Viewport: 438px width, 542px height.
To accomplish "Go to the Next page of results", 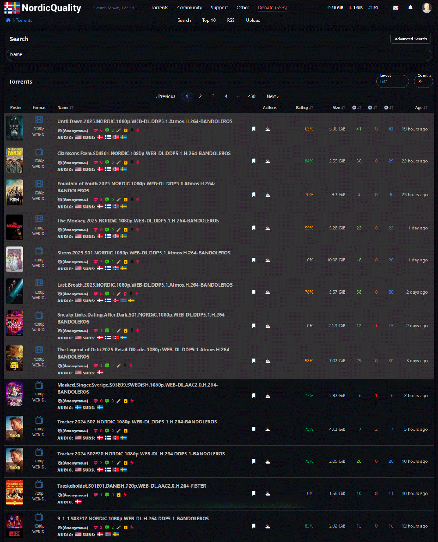I will coord(272,96).
